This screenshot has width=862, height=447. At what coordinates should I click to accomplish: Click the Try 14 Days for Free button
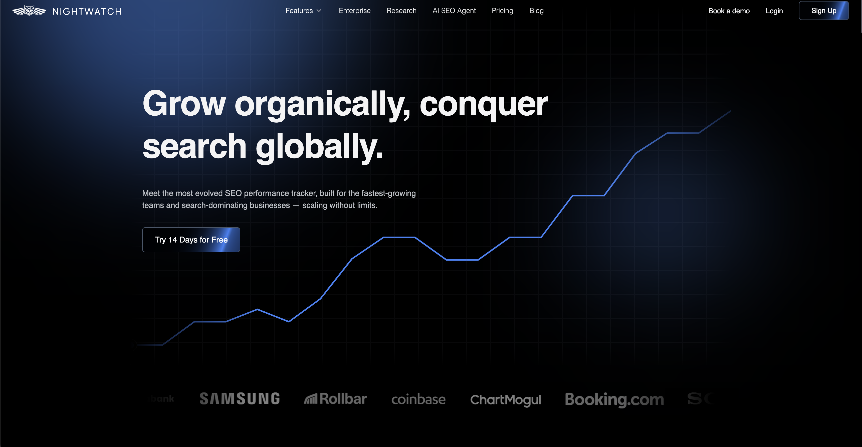coord(191,240)
